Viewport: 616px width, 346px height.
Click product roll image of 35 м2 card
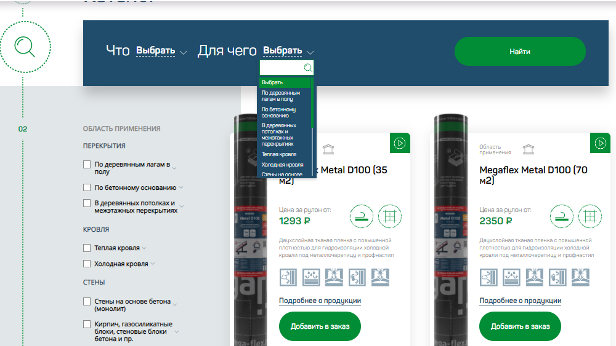pyautogui.click(x=251, y=230)
